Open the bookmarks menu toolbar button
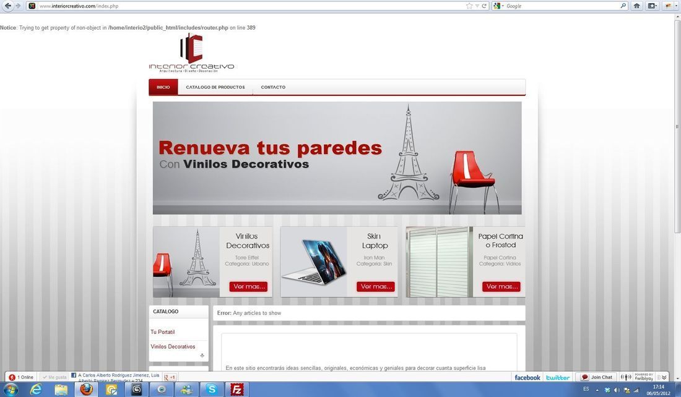 (653, 6)
